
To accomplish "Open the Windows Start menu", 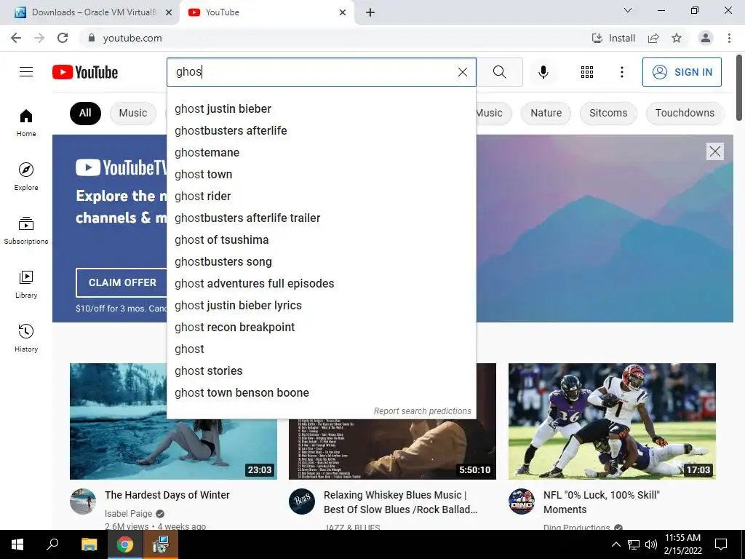I will point(17,544).
